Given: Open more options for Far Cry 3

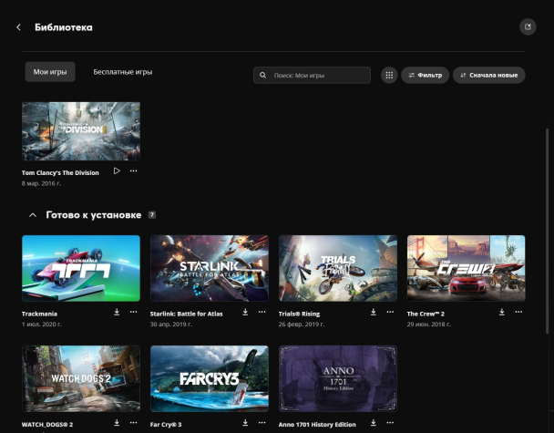Looking at the screenshot, I should [262, 423].
